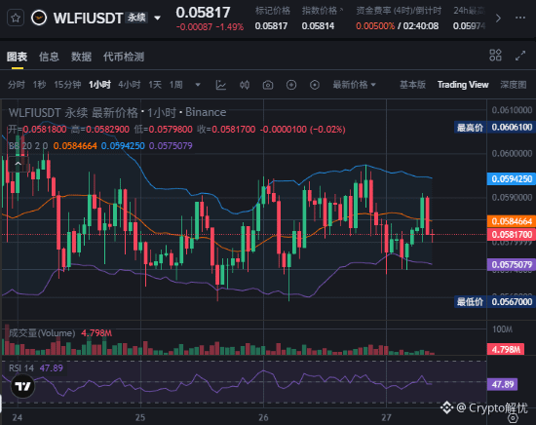
Task: Open time-axis settings gear icon bottom right
Action: 513,417
